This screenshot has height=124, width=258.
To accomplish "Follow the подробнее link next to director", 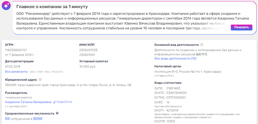I will pos(64,102).
